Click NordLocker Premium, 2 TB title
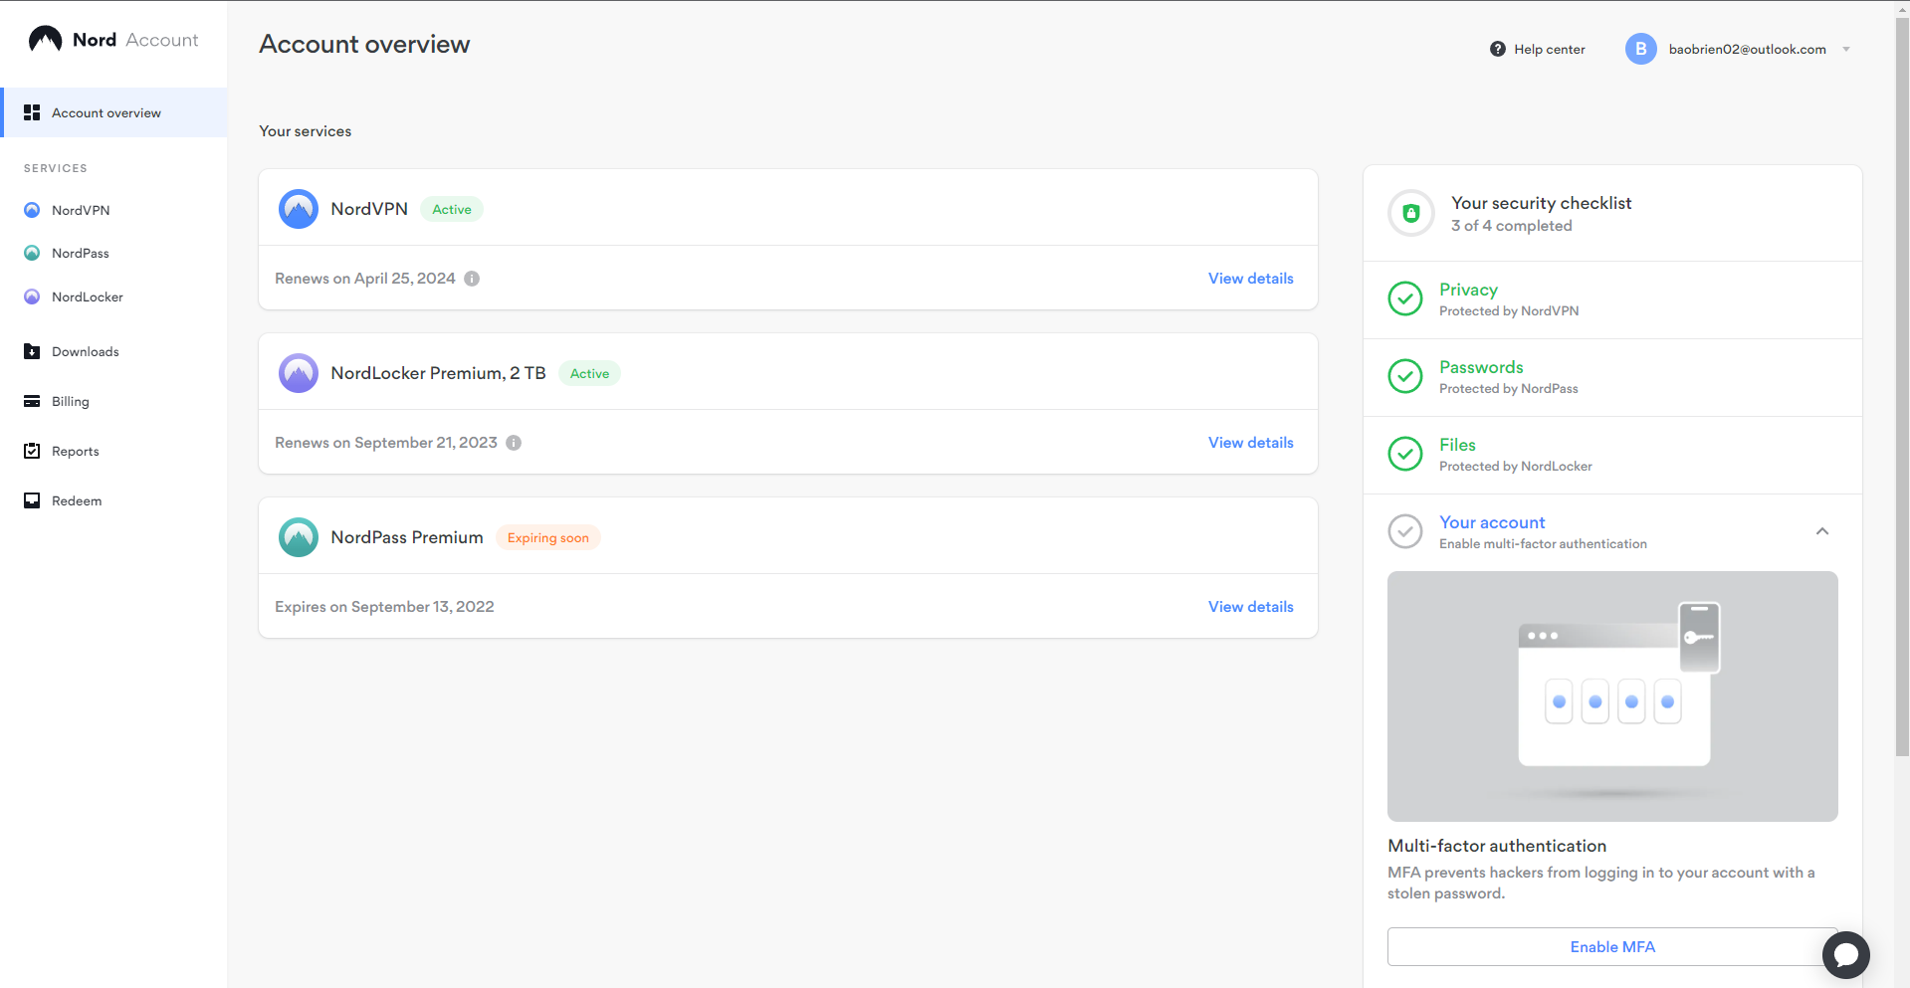The width and height of the screenshot is (1910, 988). click(438, 373)
